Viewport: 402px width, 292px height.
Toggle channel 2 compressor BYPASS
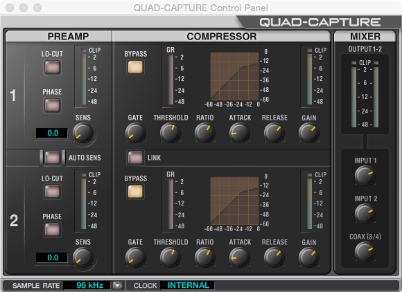[135, 192]
